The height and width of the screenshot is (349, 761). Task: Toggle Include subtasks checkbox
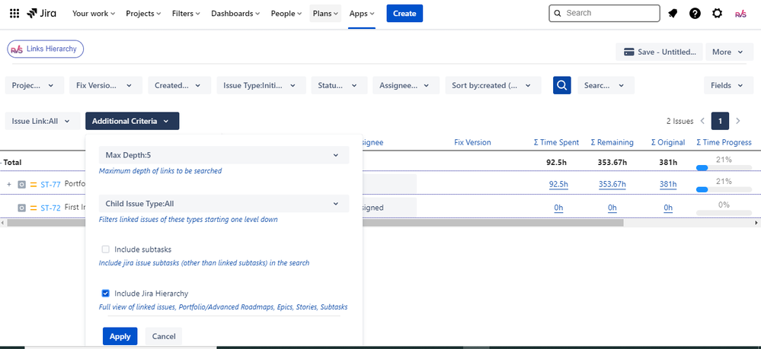pyautogui.click(x=105, y=249)
